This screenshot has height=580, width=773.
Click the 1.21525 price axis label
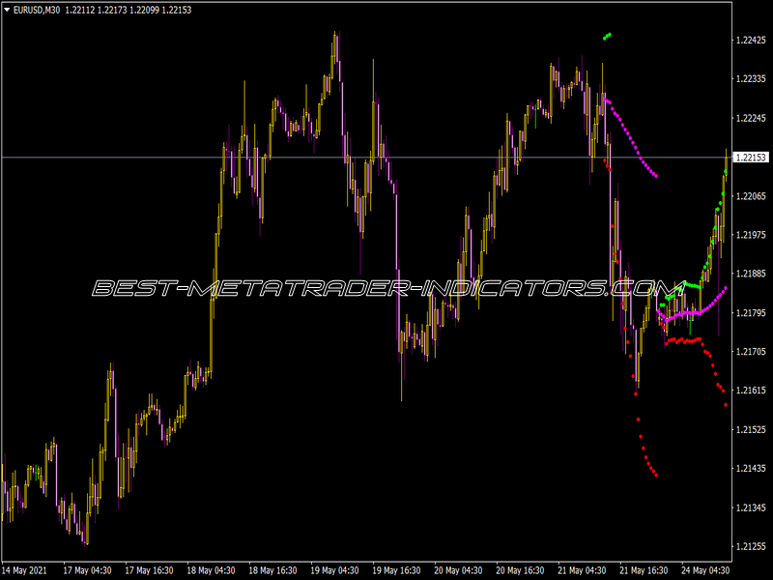(751, 429)
